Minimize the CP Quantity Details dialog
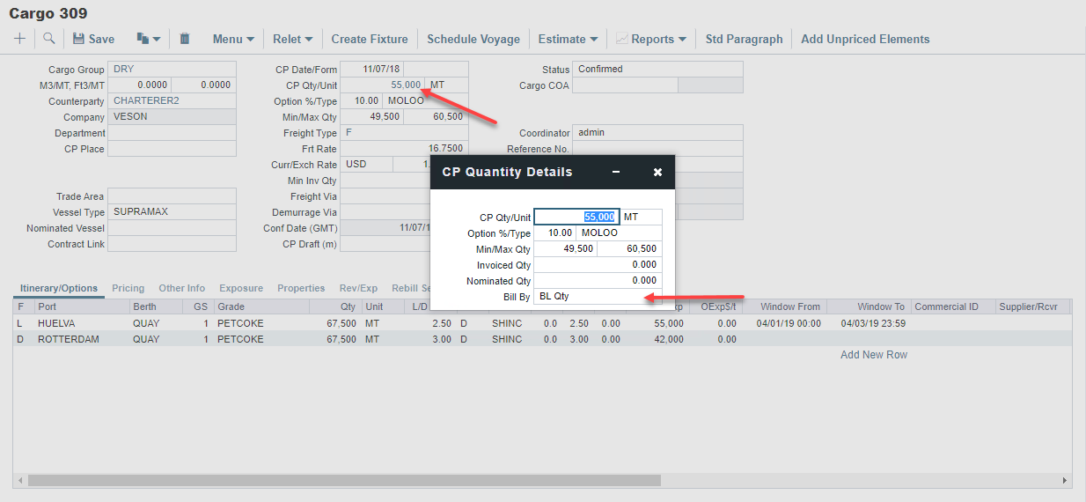1086x502 pixels. (616, 173)
